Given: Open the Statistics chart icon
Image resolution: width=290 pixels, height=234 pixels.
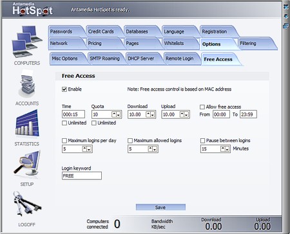Looking at the screenshot, I should click(27, 123).
